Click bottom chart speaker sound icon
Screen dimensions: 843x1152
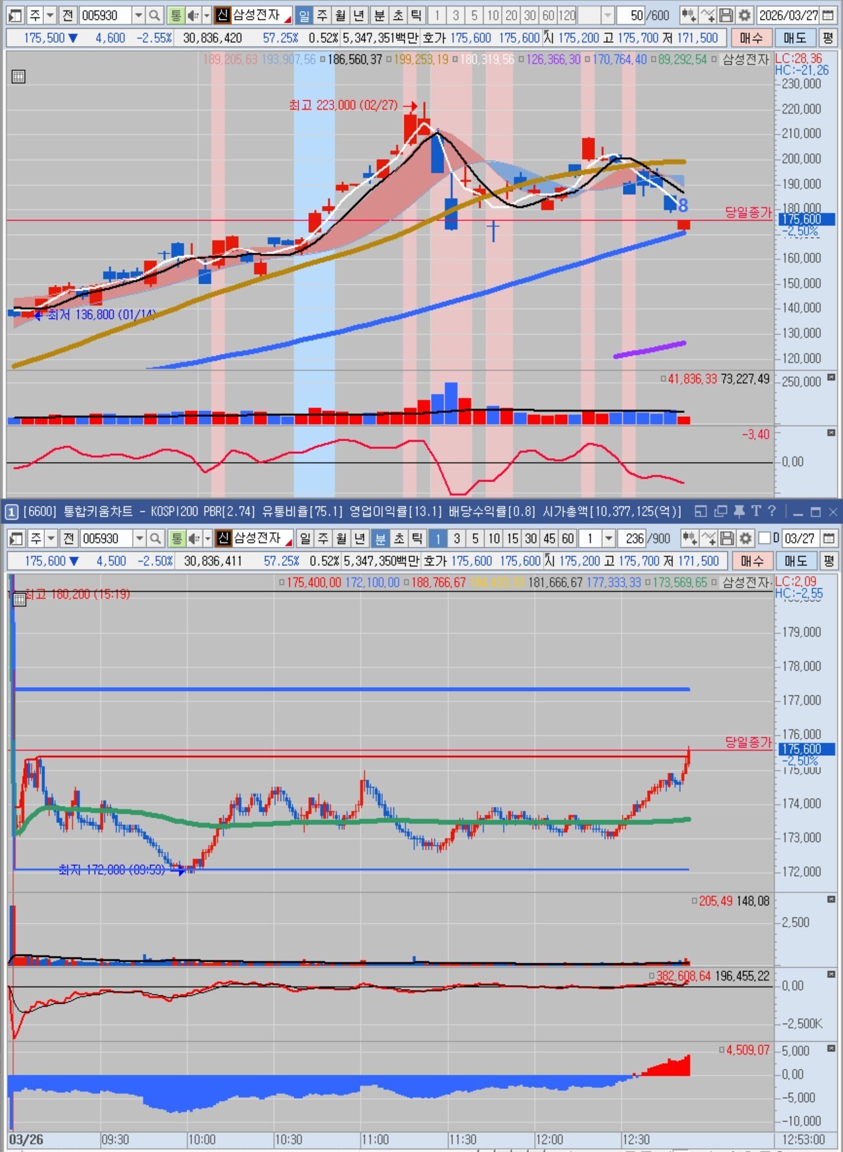tap(193, 538)
